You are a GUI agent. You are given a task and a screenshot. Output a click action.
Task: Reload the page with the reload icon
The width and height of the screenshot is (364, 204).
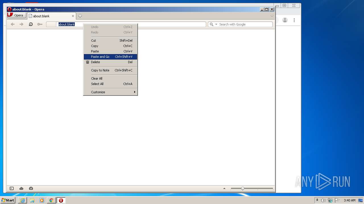pyautogui.click(x=31, y=24)
